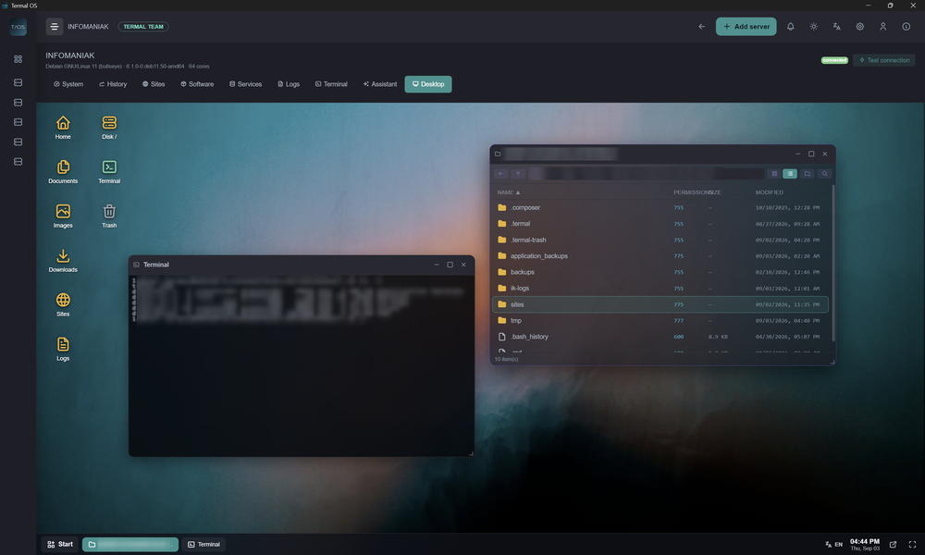Open the Documents desktop icon
Image resolution: width=925 pixels, height=555 pixels.
tap(63, 172)
